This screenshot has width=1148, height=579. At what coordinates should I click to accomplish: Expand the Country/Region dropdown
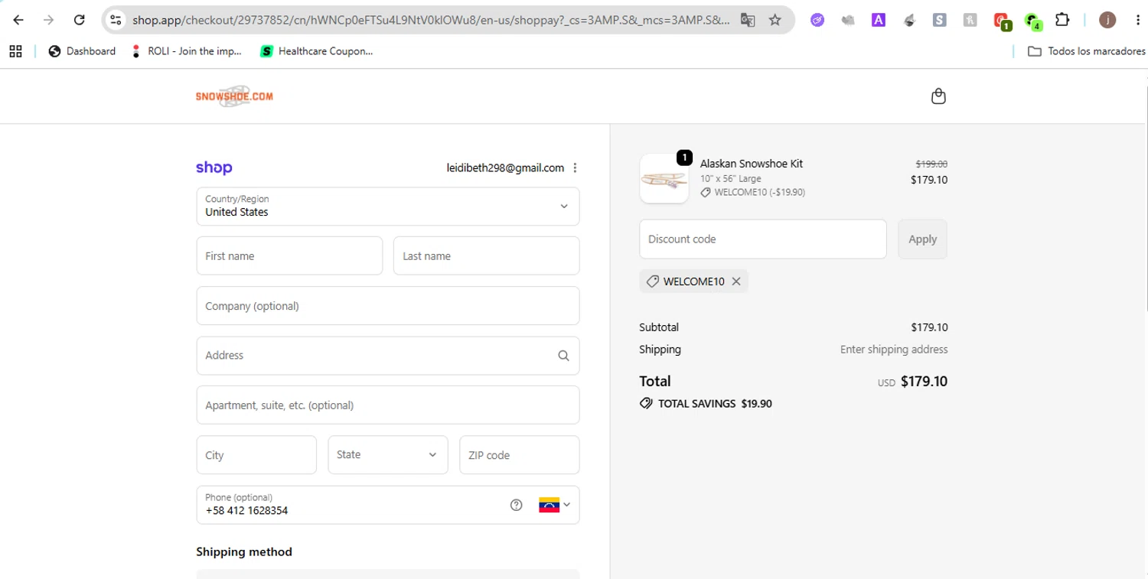388,207
